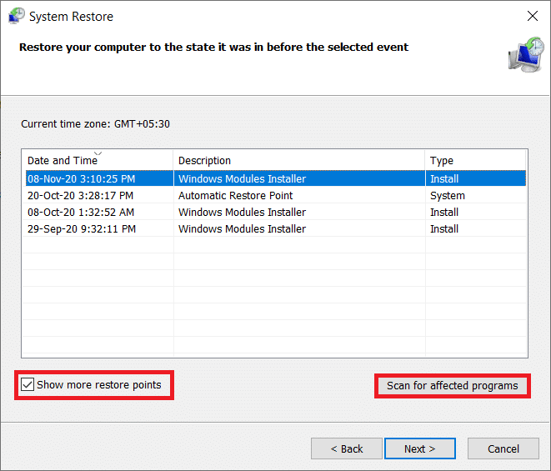Click Scan for affected programs button
The width and height of the screenshot is (551, 471).
[x=452, y=386]
